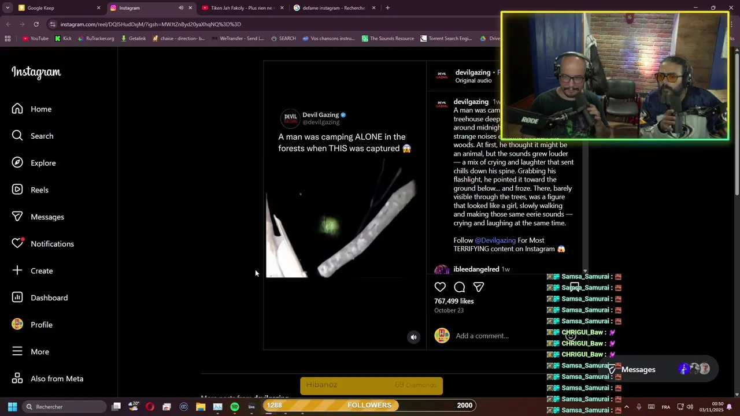The height and width of the screenshot is (416, 740).
Task: Open the volume control in tray
Action: [690, 407]
